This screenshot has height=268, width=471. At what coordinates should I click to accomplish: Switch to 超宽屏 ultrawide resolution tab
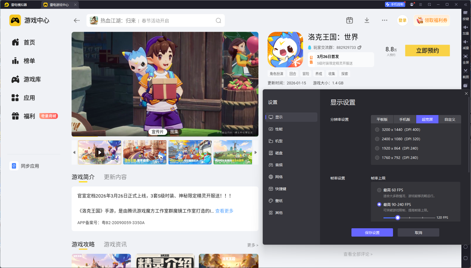427,119
